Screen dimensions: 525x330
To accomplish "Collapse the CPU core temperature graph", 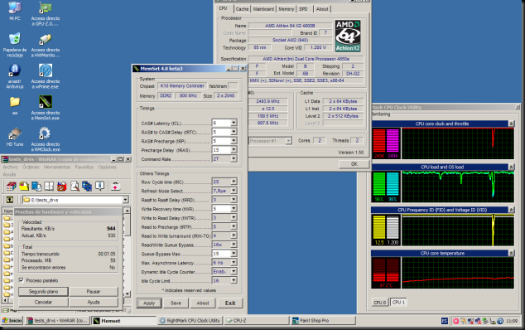I will click(511, 253).
